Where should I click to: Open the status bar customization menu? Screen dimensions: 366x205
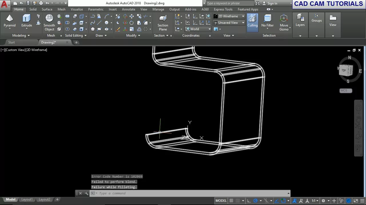pos(362,201)
